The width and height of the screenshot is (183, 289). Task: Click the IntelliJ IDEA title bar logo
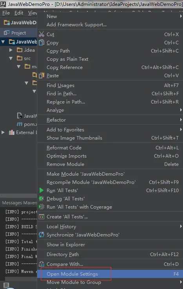3,4
